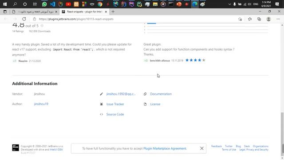Screen dimensions: 284x160
Task: Open Plugin Marketplace Agreement link
Action: point(165,148)
